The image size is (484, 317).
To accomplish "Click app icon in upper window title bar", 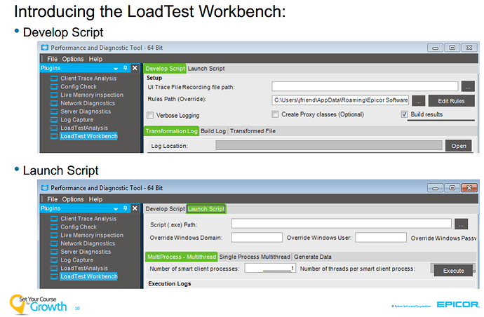I will [x=45, y=48].
